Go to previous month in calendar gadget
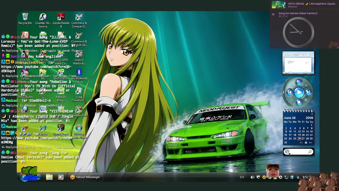 point(301,143)
